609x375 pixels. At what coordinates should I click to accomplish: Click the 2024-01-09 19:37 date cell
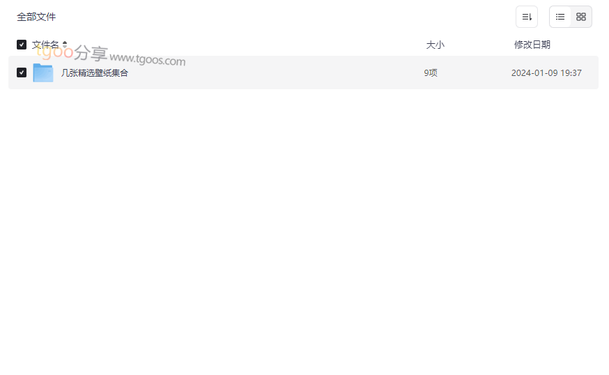click(546, 72)
